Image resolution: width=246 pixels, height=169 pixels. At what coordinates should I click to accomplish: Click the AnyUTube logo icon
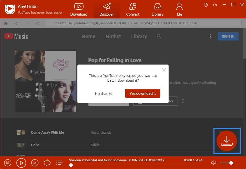tap(10, 9)
